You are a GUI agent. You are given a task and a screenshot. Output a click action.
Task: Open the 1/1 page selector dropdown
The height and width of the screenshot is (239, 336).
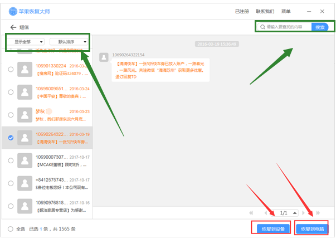(285, 213)
